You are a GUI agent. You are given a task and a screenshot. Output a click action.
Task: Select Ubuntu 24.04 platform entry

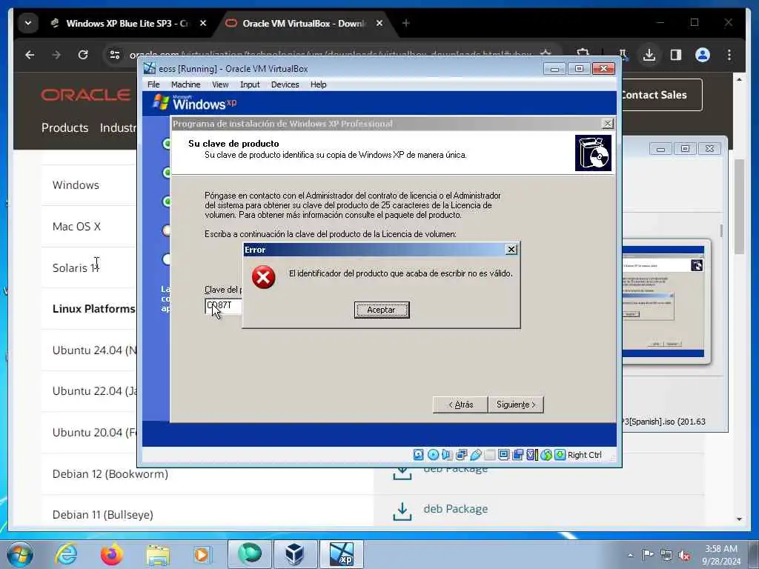click(94, 350)
